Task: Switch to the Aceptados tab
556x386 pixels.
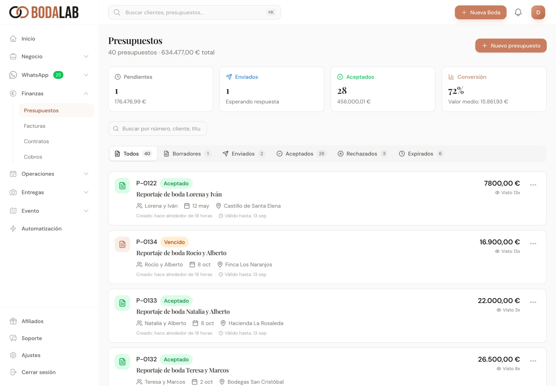Action: coord(301,154)
